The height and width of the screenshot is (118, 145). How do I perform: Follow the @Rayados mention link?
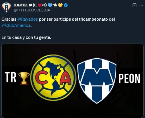coord(28,19)
